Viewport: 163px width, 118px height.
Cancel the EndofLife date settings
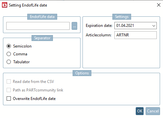[x=153, y=111]
